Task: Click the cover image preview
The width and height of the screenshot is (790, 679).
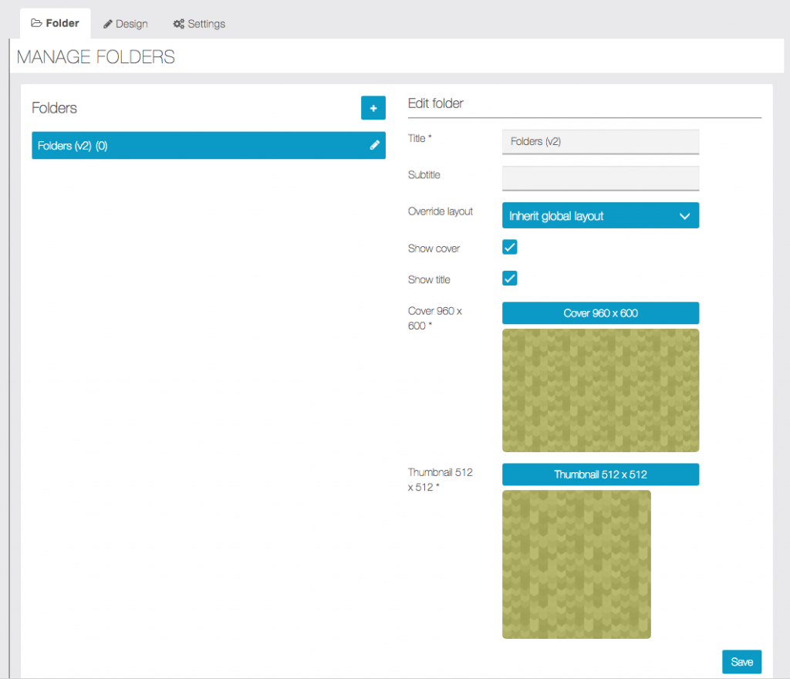Action: [600, 390]
